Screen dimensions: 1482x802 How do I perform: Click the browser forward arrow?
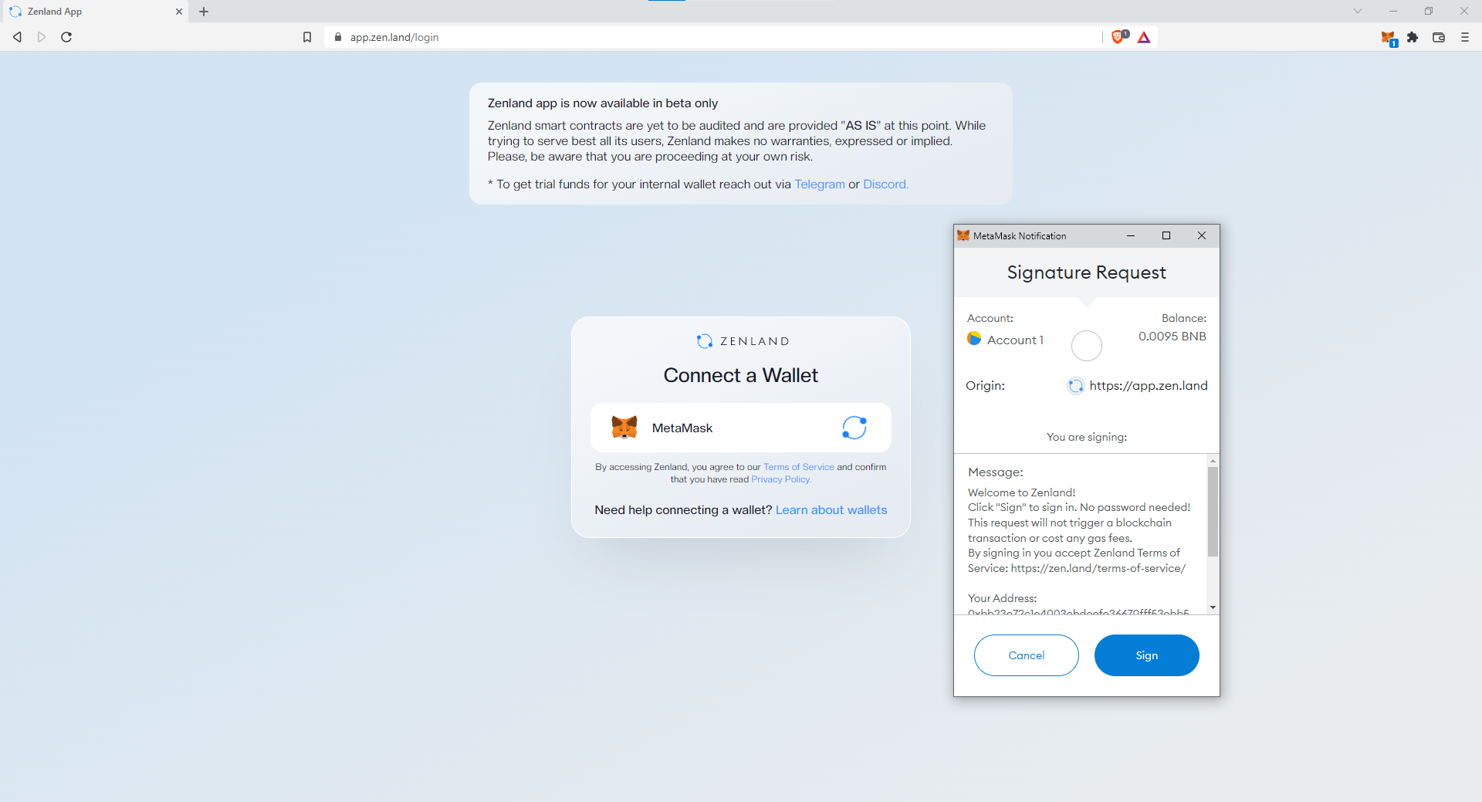click(x=42, y=37)
